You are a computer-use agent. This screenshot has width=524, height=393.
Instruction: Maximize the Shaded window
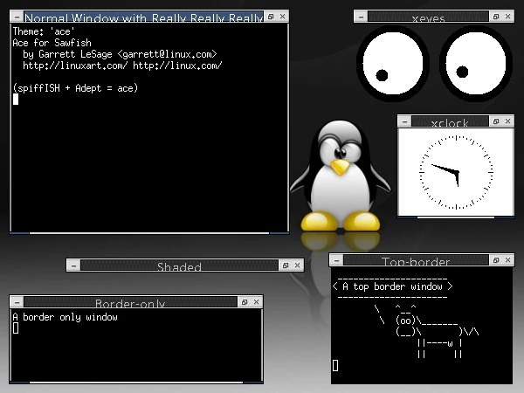pos(286,265)
